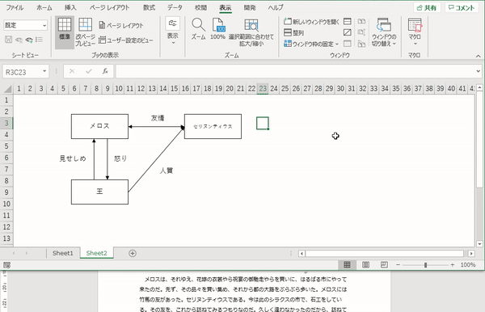Viewport: 485px width, 312px height.
Task: Click the Insert Function fx icon
Action: point(105,71)
